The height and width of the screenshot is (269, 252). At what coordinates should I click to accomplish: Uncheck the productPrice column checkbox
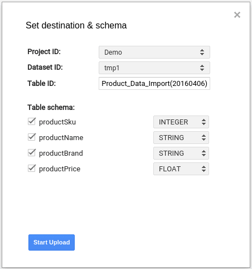tap(32, 169)
